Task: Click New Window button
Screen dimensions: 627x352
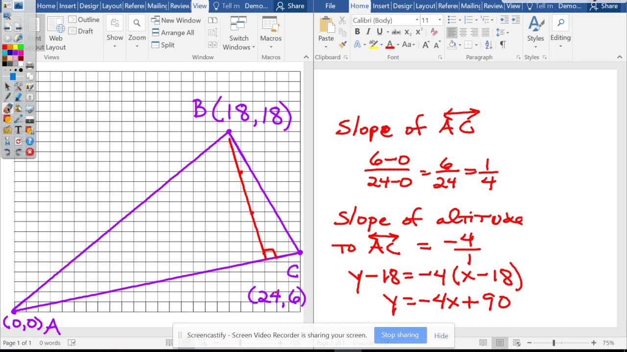Action: coord(176,20)
